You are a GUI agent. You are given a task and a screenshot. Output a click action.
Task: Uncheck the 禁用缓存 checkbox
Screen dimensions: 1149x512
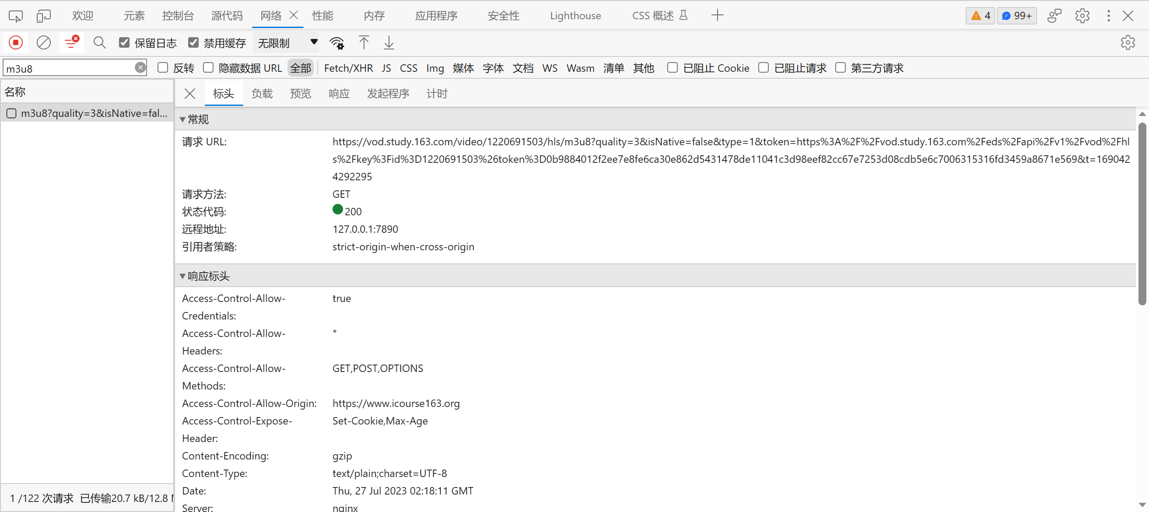point(193,42)
